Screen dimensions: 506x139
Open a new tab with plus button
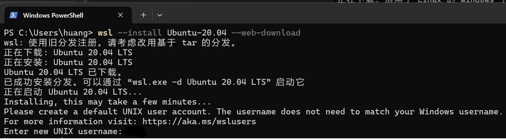click(143, 15)
